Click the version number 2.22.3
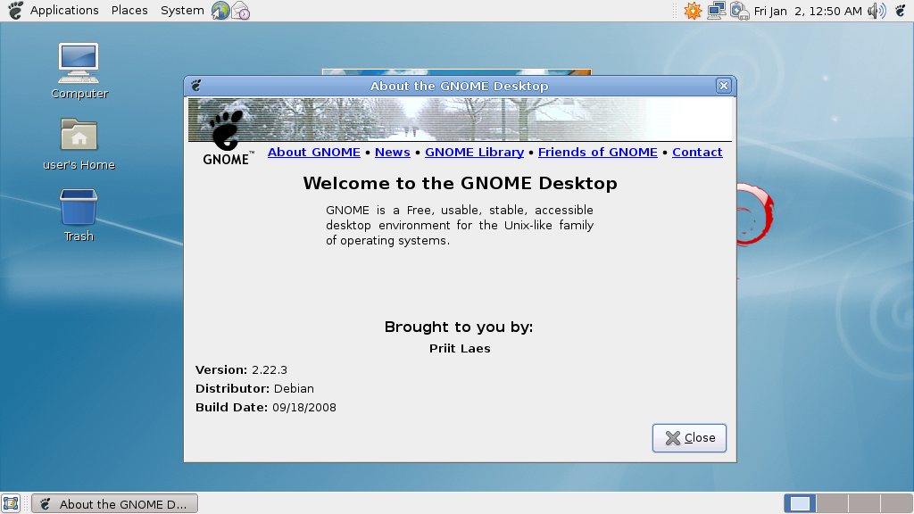Viewport: 914px width, 514px height. tap(270, 370)
